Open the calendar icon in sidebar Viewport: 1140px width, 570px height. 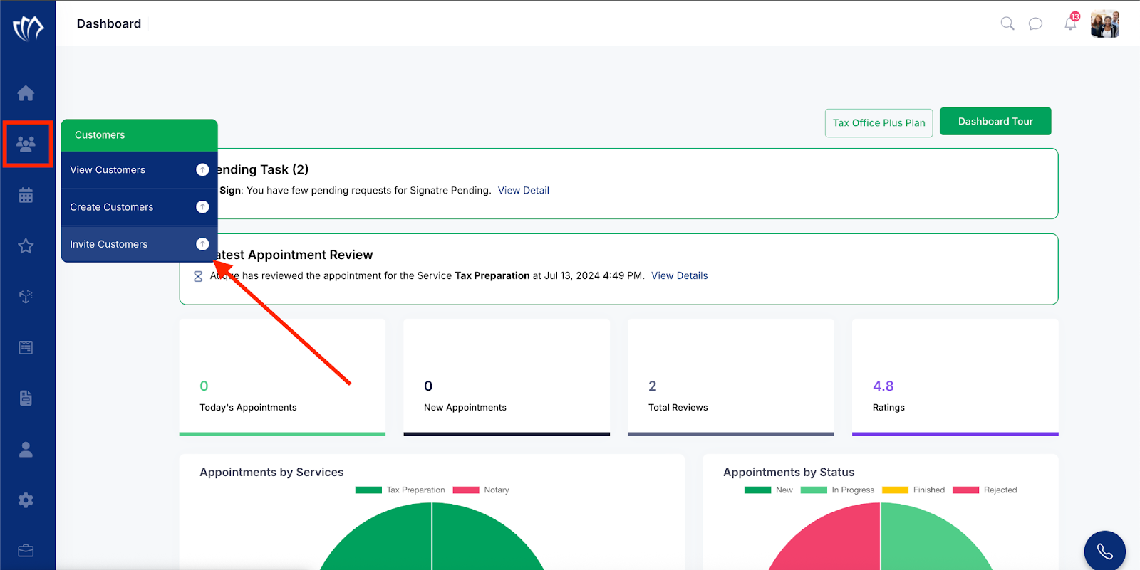pos(26,195)
